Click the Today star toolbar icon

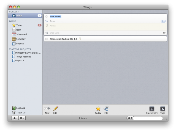98,109
